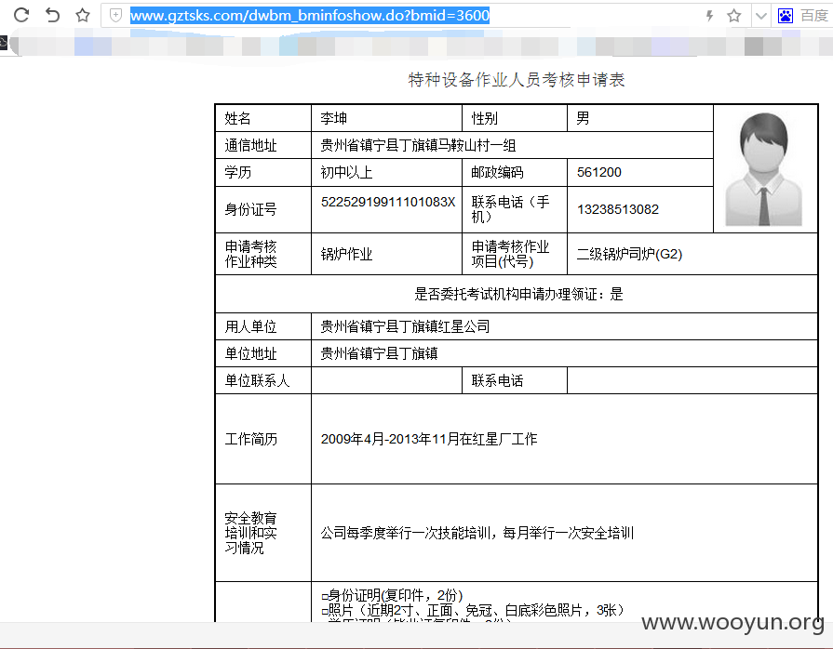This screenshot has width=833, height=649.
Task: Click the education value 初中以上
Action: coord(346,172)
